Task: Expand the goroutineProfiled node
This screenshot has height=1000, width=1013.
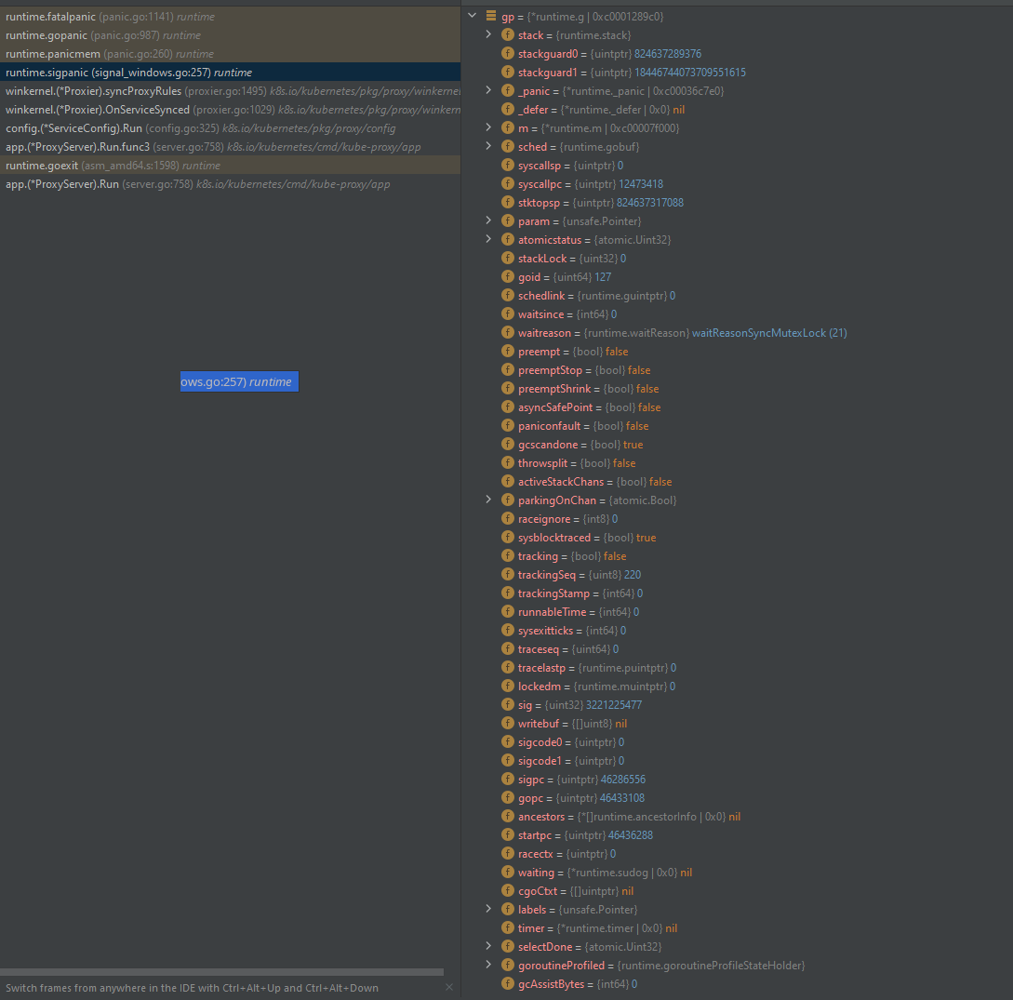Action: (489, 965)
